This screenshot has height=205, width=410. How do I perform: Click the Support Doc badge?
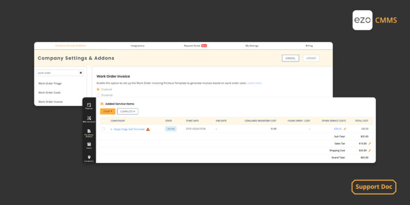[374, 187]
